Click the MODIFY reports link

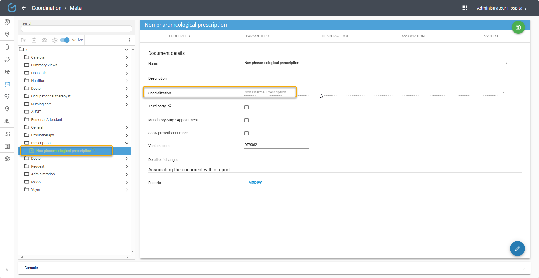point(255,183)
